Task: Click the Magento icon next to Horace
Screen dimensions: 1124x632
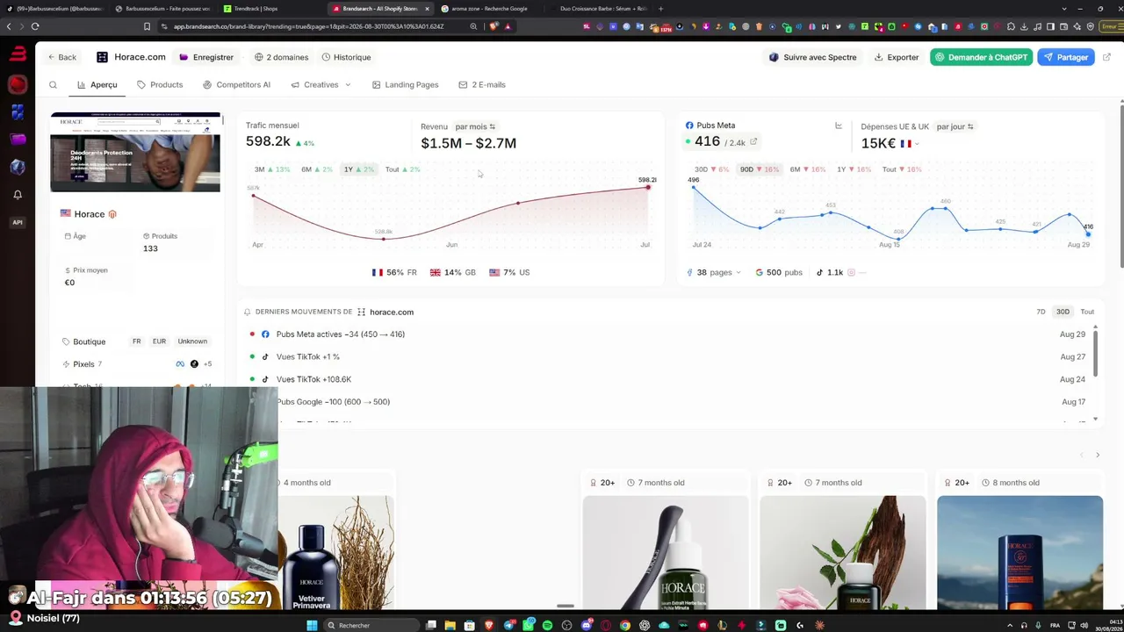Action: (112, 214)
